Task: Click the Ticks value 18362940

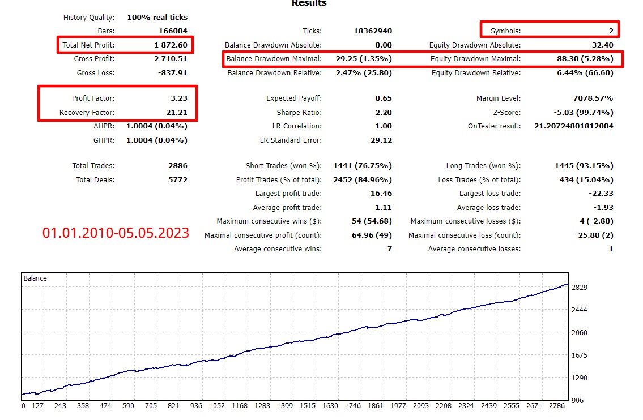Action: 373,31
